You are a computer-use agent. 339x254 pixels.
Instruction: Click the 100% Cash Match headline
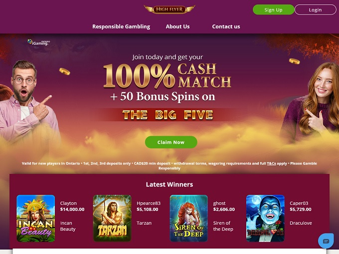pyautogui.click(x=168, y=76)
